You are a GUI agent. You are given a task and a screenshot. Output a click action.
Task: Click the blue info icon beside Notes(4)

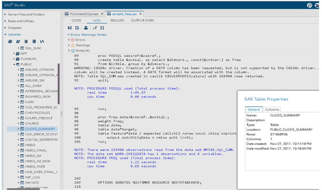click(73, 51)
